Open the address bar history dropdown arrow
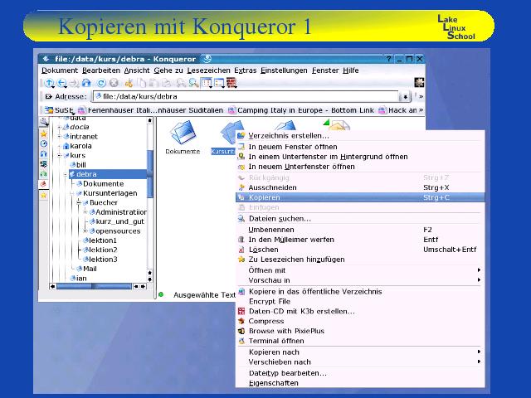The image size is (531, 398). [x=405, y=97]
